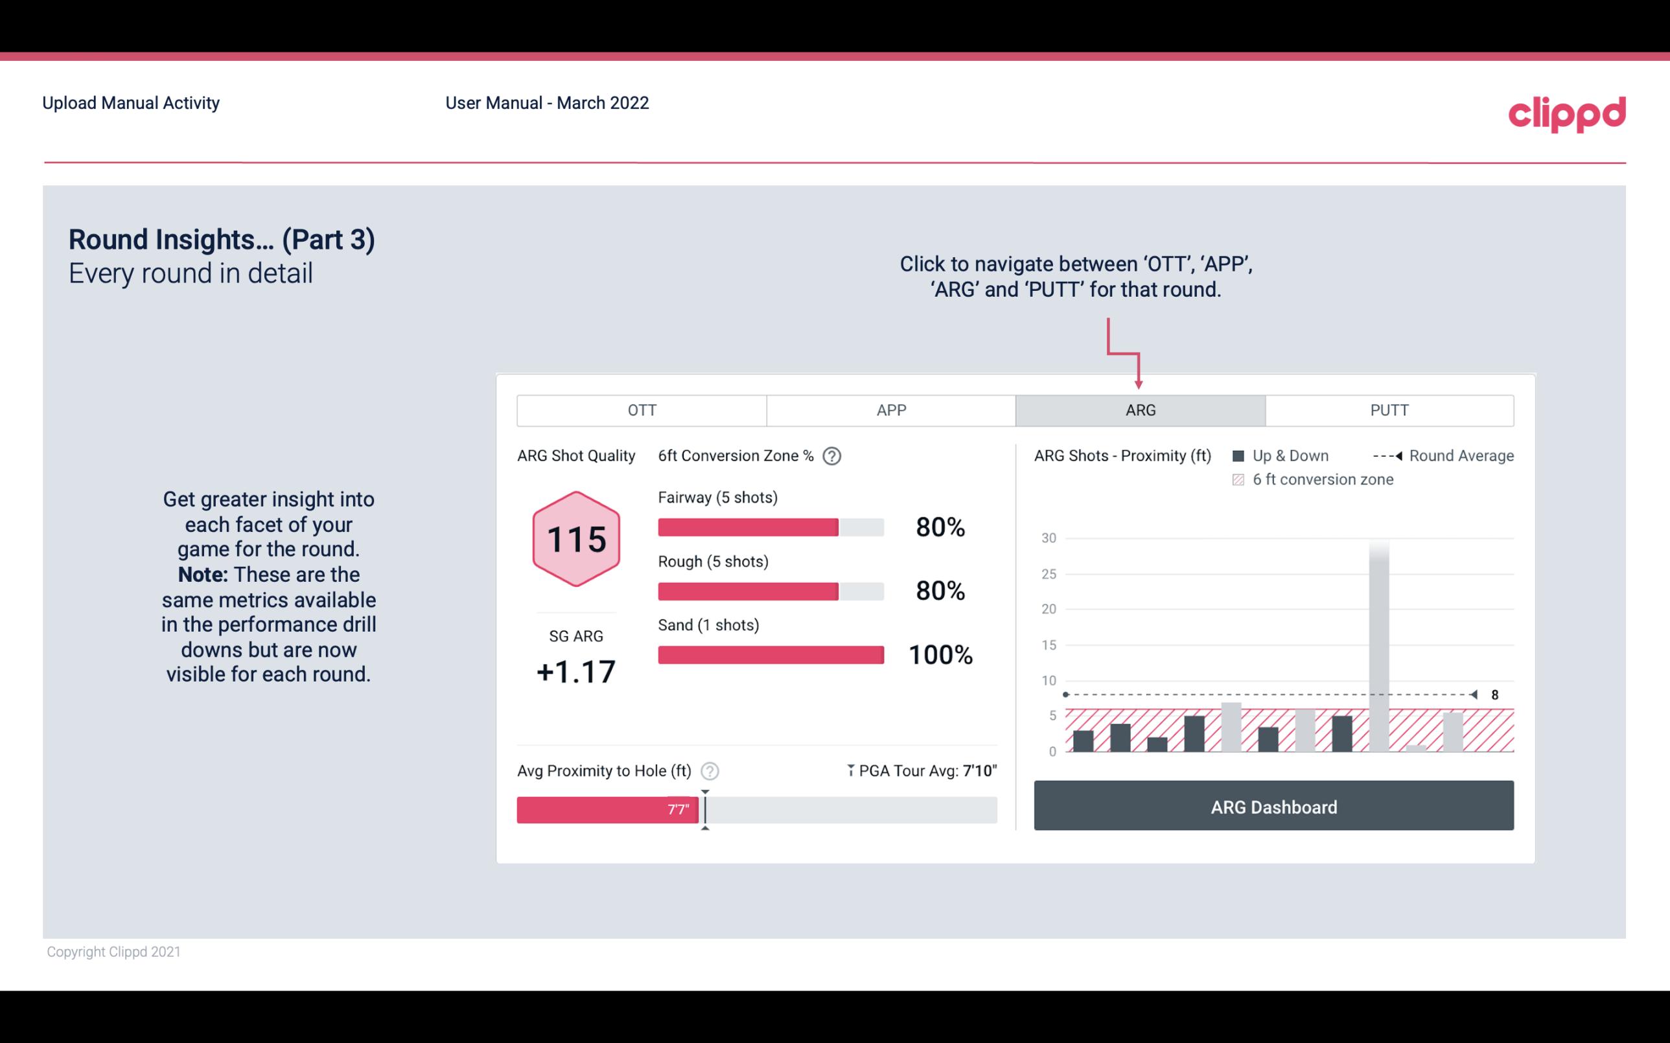1670x1043 pixels.
Task: Click the round average dashed line marker at value 8
Action: point(1477,694)
